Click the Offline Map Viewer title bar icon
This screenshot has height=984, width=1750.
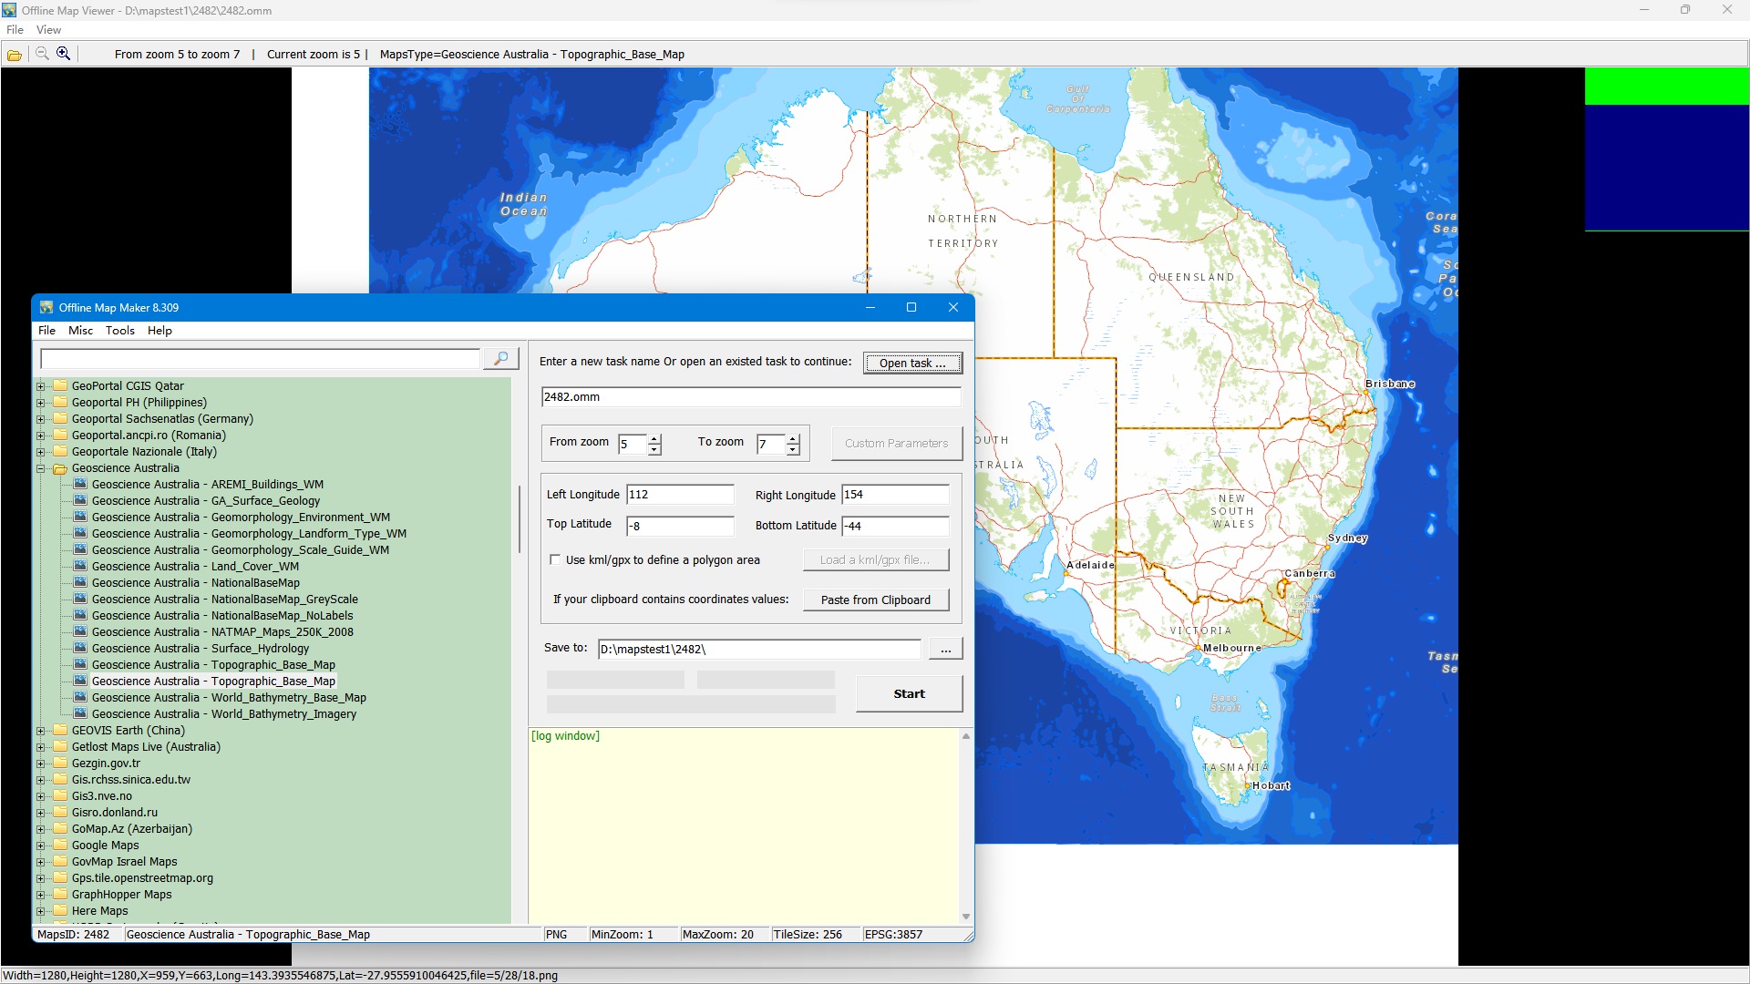(x=9, y=10)
